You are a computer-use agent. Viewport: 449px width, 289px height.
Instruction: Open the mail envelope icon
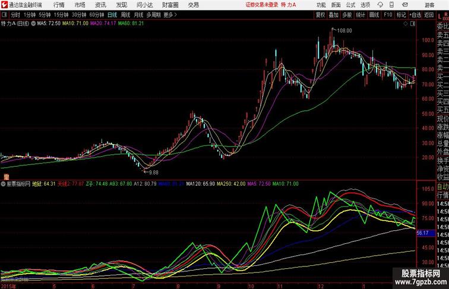[405, 5]
